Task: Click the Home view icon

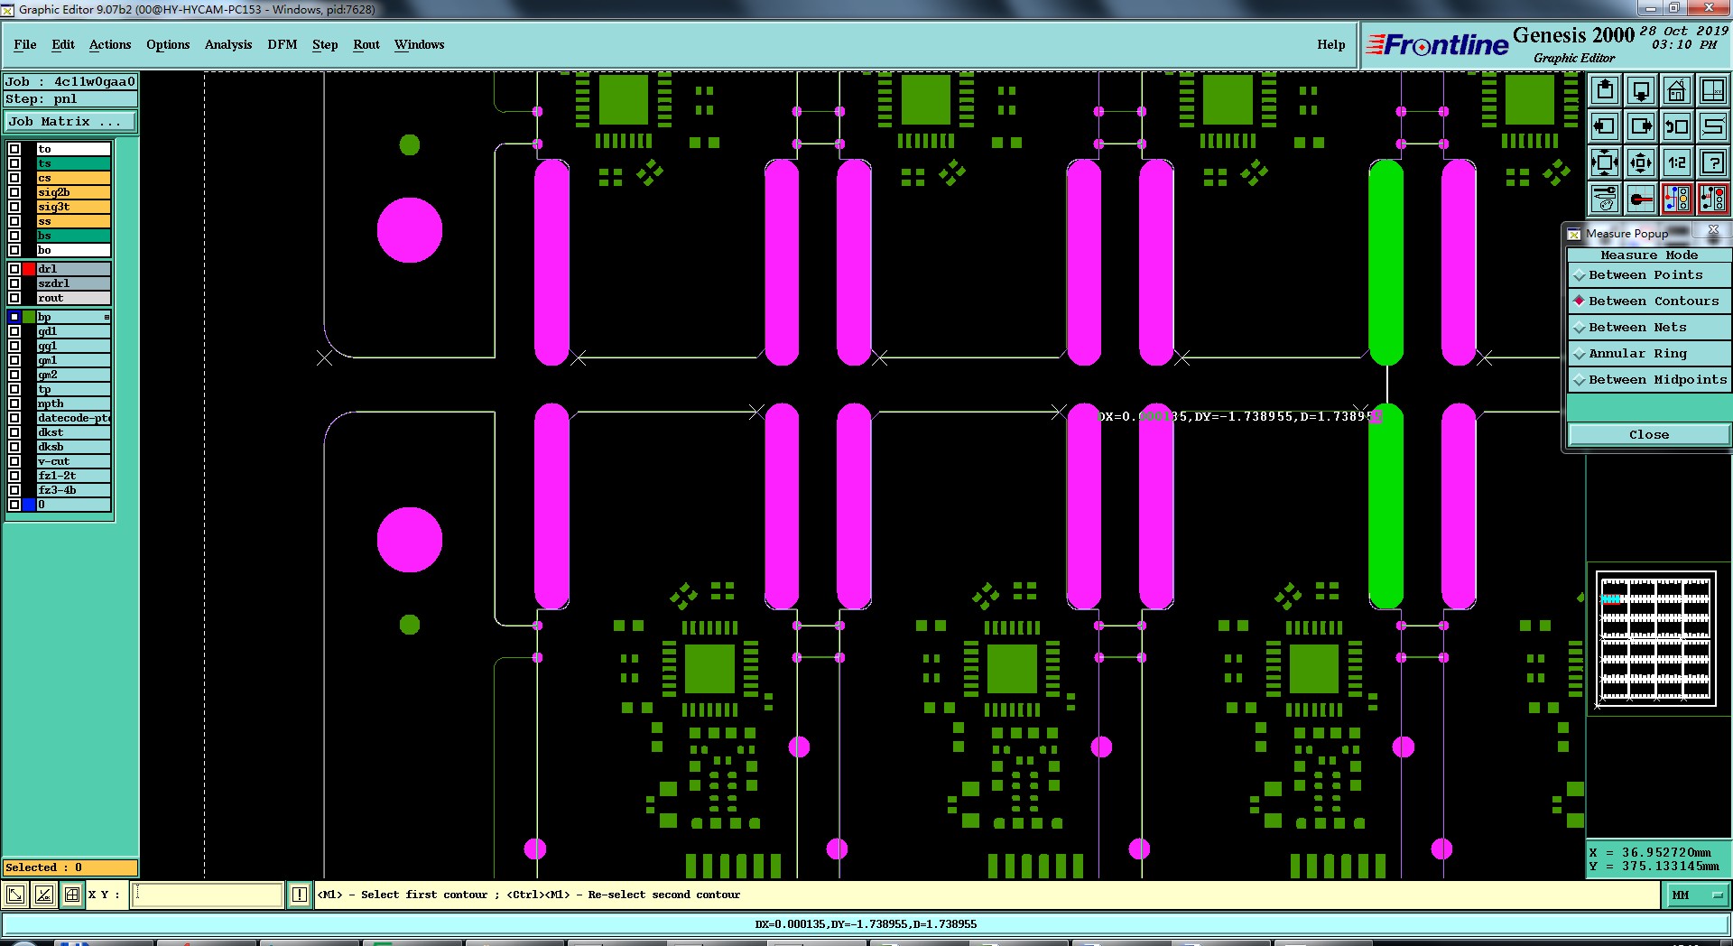Action: pos(1677,90)
